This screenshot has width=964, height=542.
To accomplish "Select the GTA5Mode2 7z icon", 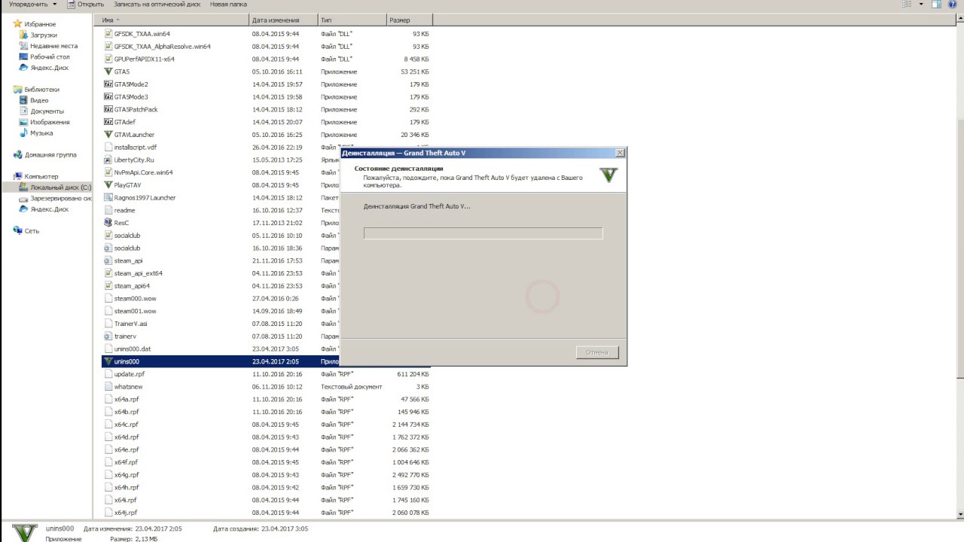I will (x=108, y=84).
